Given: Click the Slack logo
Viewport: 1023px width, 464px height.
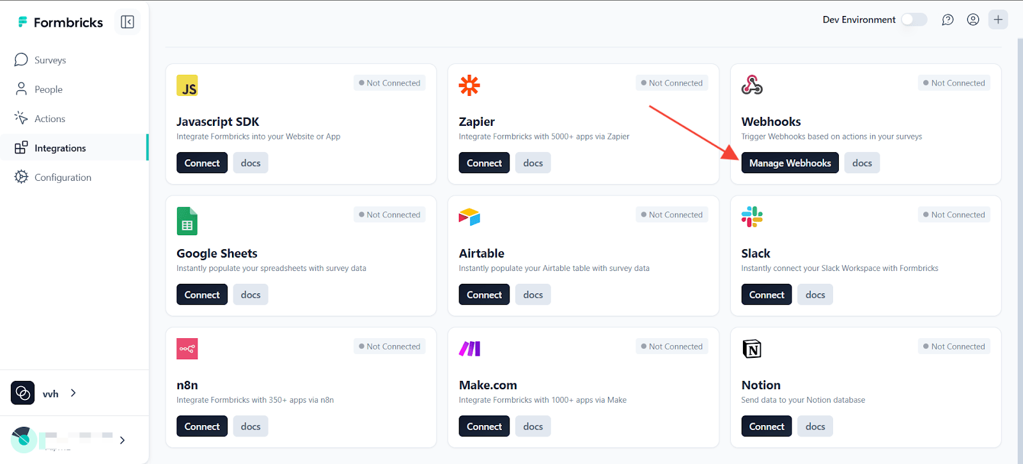Looking at the screenshot, I should click(x=752, y=217).
